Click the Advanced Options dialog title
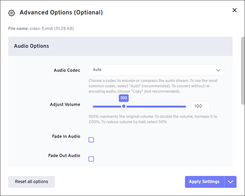 [61, 12]
